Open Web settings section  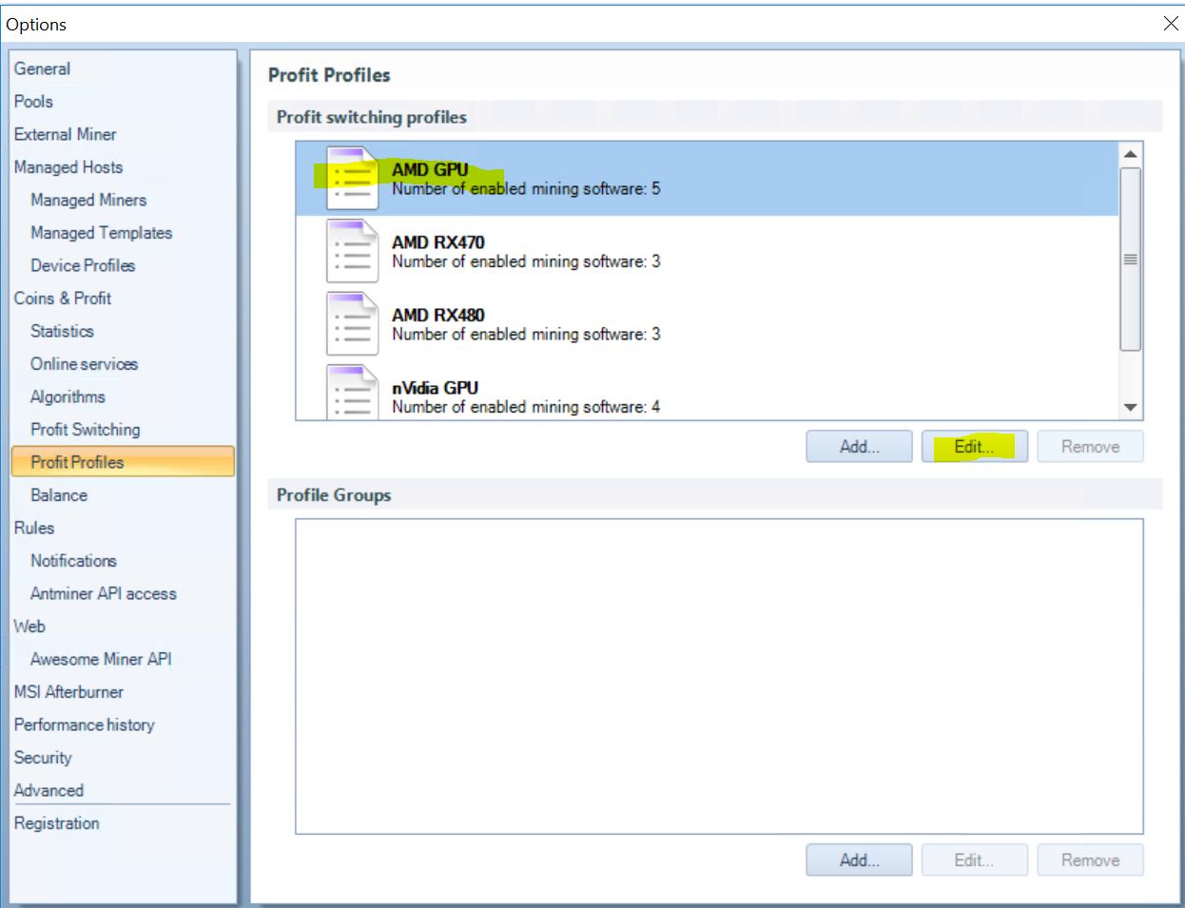29,627
